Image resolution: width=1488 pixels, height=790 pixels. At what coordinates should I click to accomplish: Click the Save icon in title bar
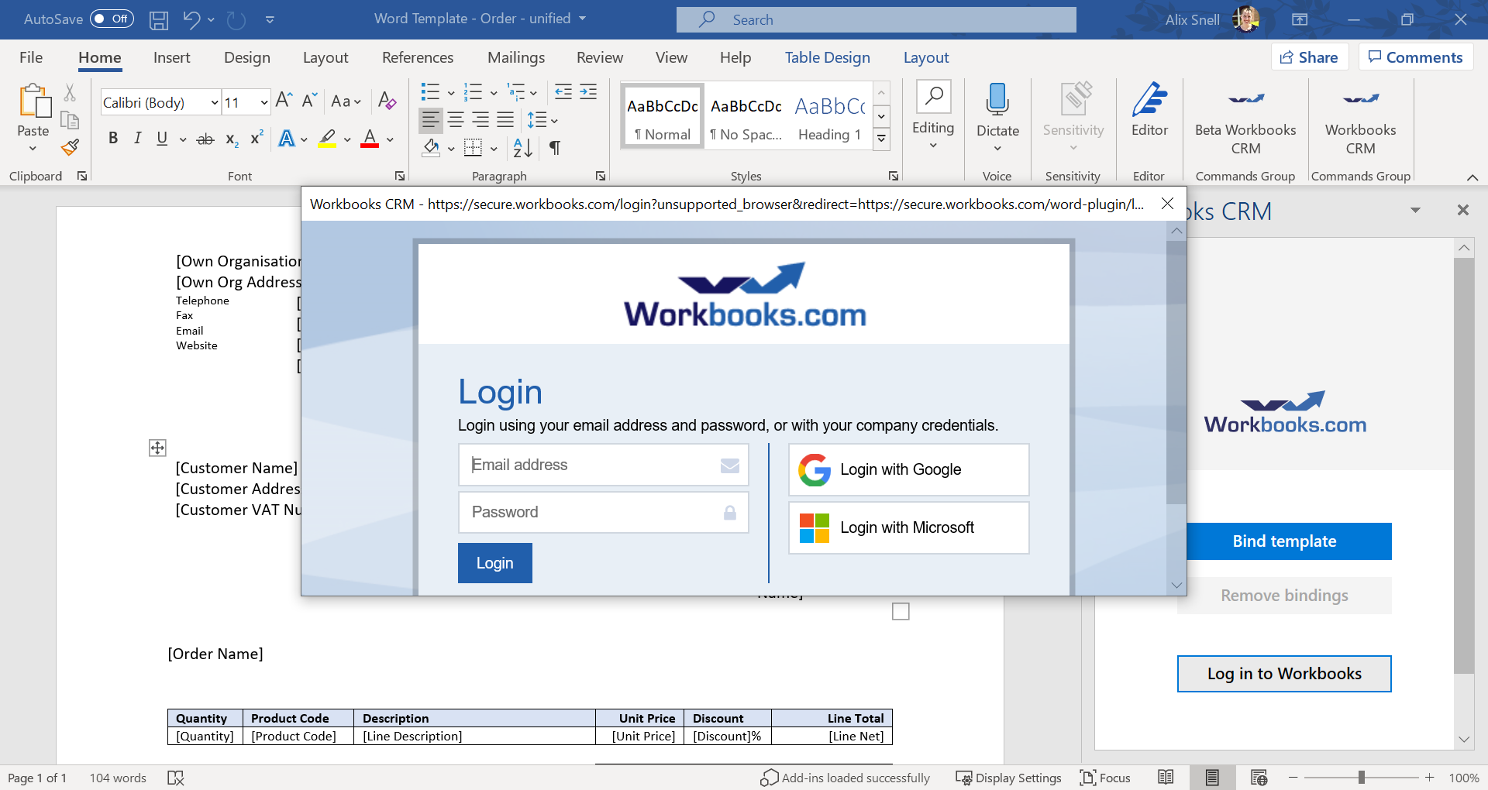tap(159, 20)
